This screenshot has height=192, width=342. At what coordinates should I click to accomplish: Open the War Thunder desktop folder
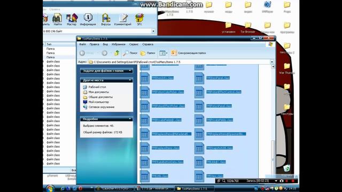point(287,68)
